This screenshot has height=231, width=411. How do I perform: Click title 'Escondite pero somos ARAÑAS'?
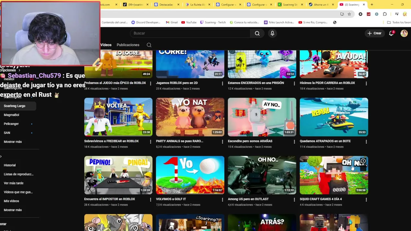click(x=250, y=141)
